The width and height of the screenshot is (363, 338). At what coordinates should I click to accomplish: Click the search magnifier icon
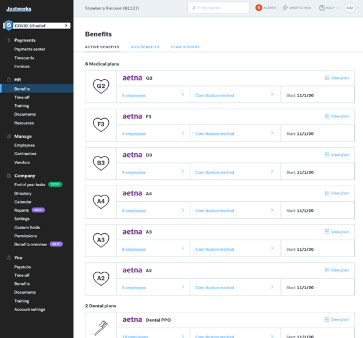click(x=194, y=8)
